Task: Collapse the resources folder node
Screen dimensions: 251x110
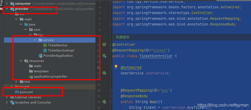Action: (x=21, y=61)
